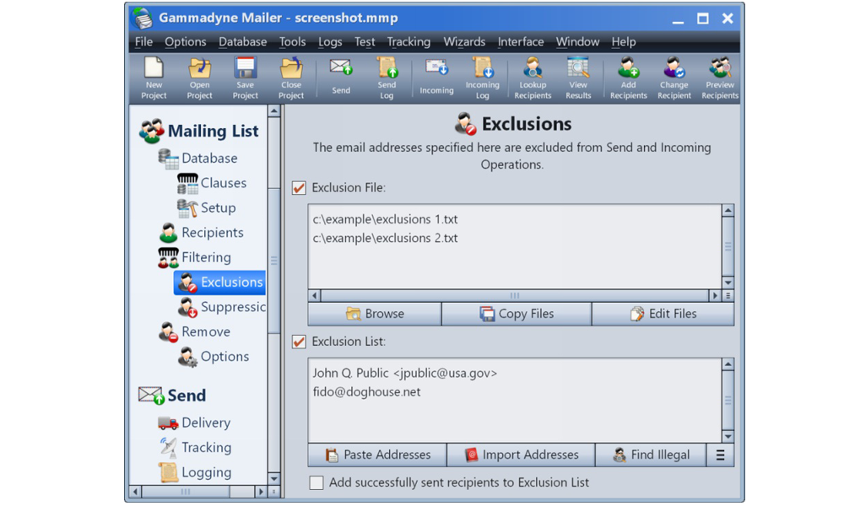Screen dimensions: 844x506
Task: Select Delivery in the sidebar tree
Action: pyautogui.click(x=206, y=423)
